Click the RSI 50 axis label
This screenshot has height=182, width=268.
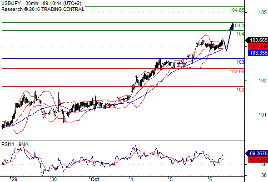pyautogui.click(x=264, y=165)
